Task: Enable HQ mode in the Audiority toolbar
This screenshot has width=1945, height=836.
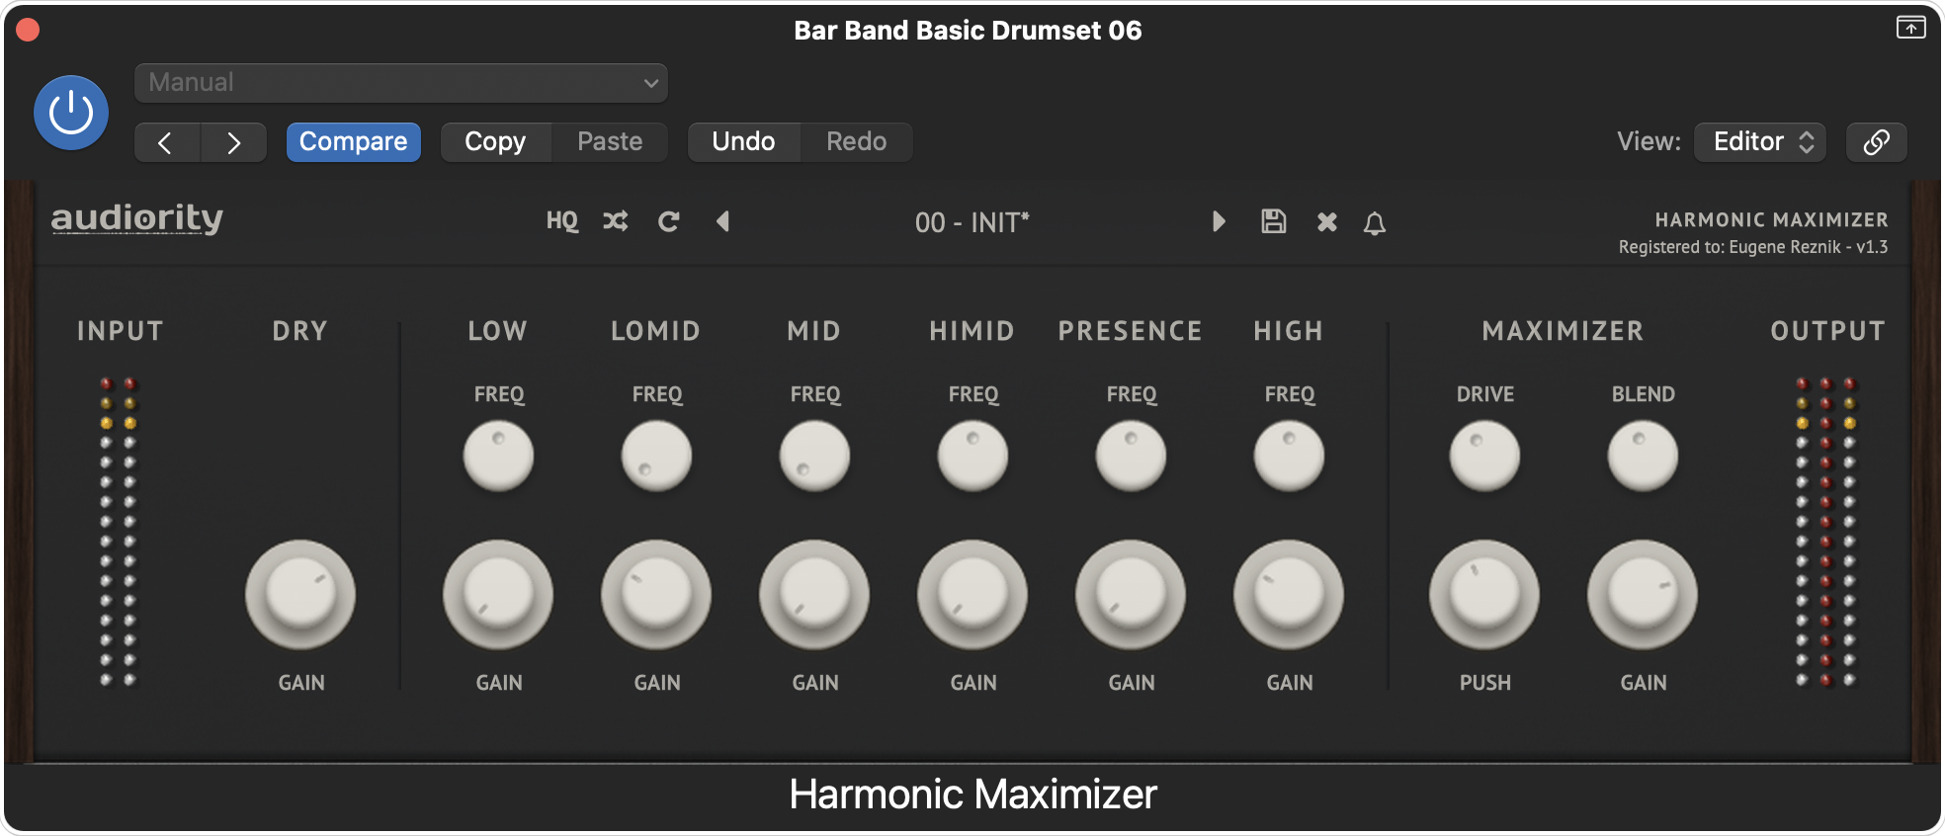Action: (x=561, y=221)
